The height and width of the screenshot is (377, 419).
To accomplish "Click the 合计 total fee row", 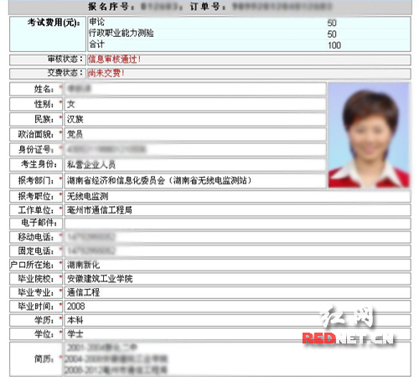I will [x=249, y=45].
